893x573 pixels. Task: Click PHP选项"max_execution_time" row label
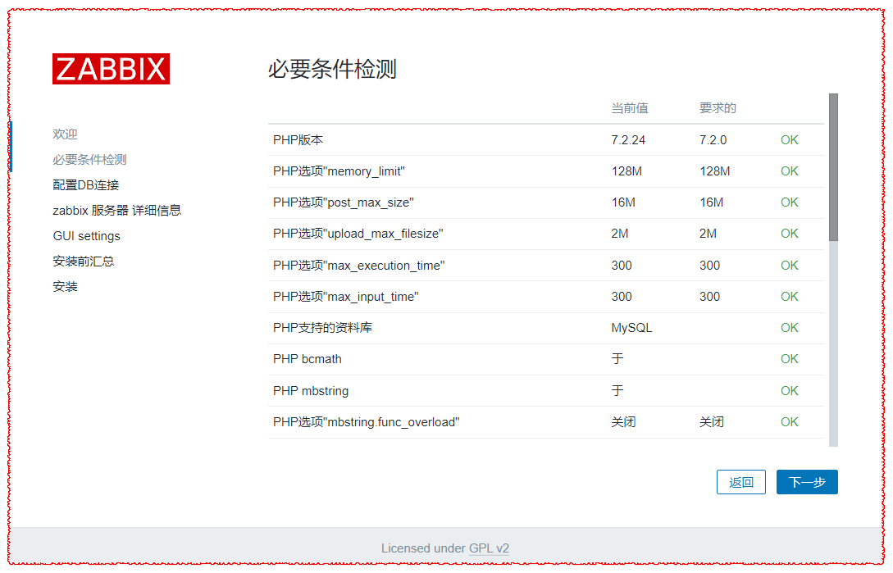pyautogui.click(x=359, y=266)
